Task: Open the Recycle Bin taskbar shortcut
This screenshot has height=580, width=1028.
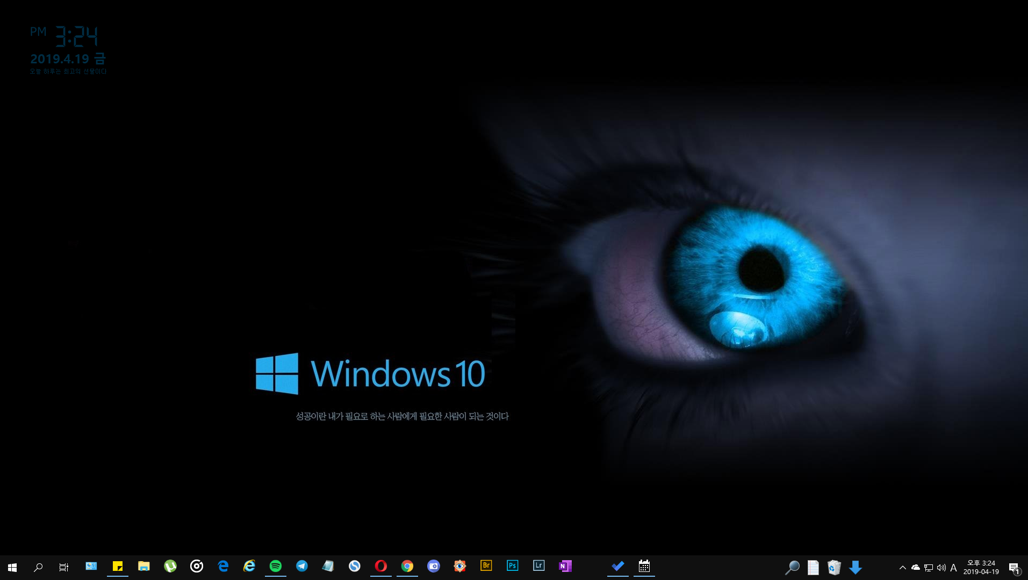Action: coord(834,567)
